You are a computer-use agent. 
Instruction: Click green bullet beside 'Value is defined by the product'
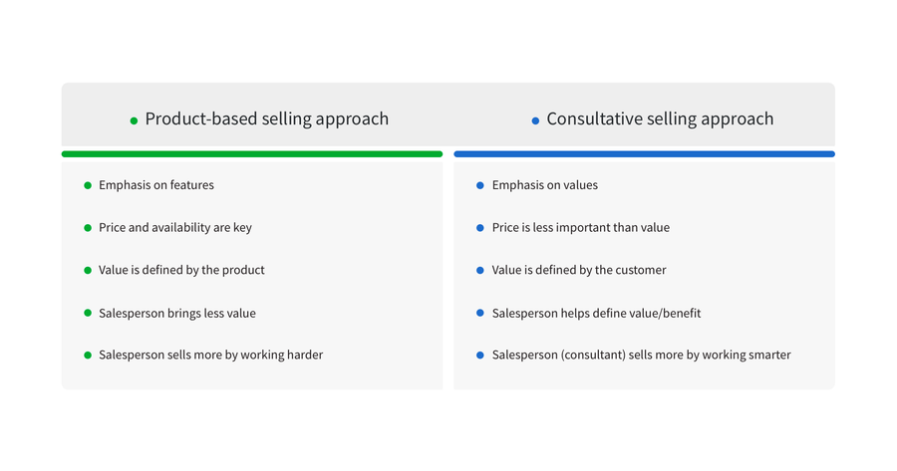pos(88,270)
